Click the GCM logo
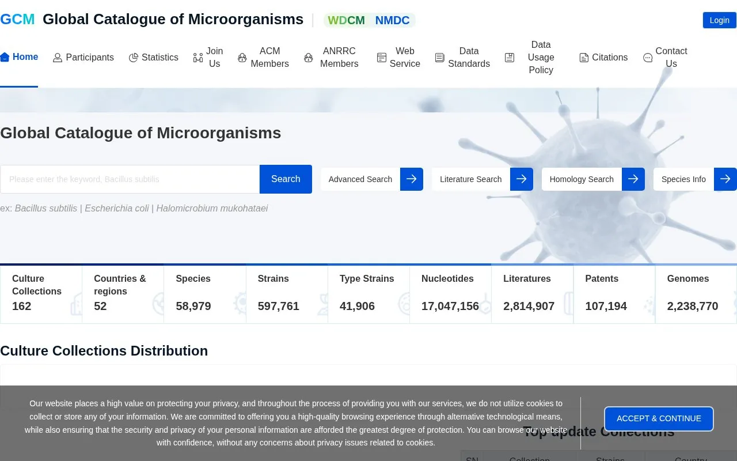 pyautogui.click(x=17, y=20)
